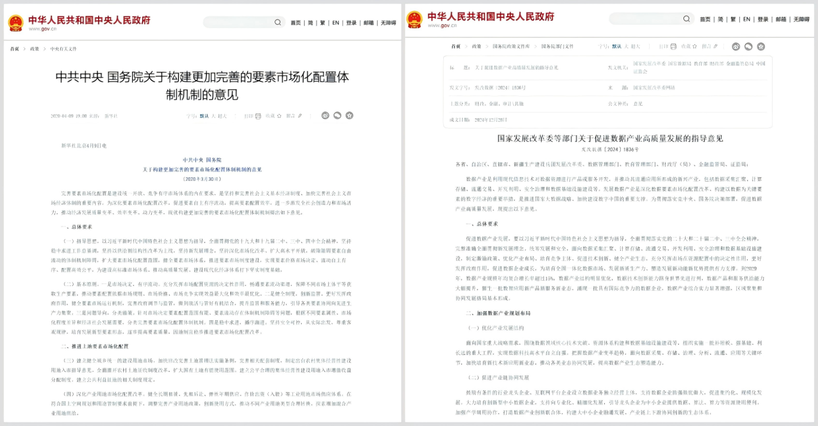Share the 要素市场化 article to WeChat
818x426 pixels.
[x=337, y=115]
